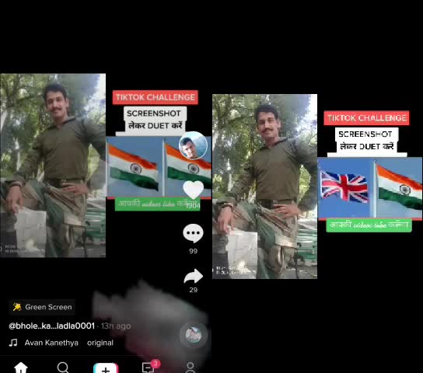Open the creator's round profile avatar
This screenshot has width=423, height=373.
pos(193,145)
